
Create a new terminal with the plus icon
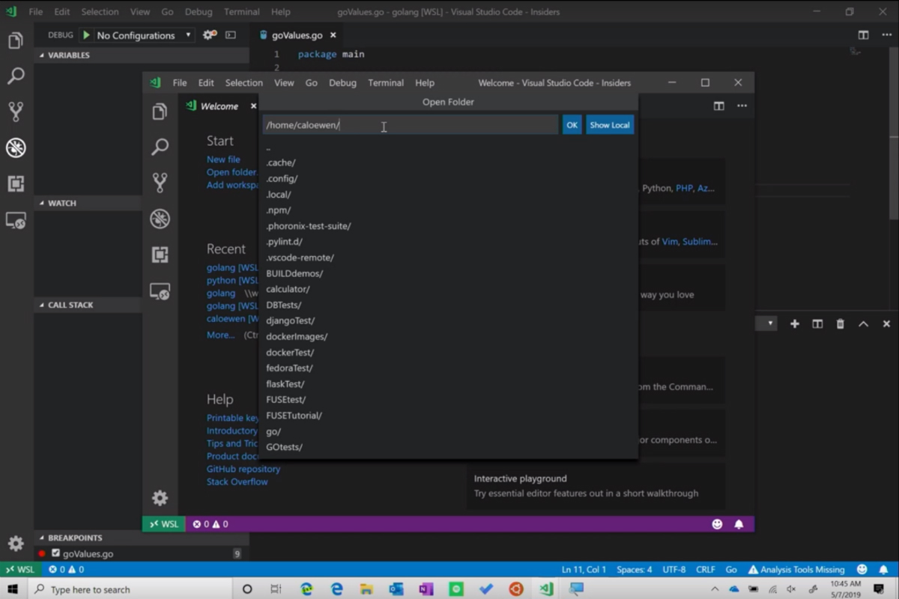(x=795, y=323)
